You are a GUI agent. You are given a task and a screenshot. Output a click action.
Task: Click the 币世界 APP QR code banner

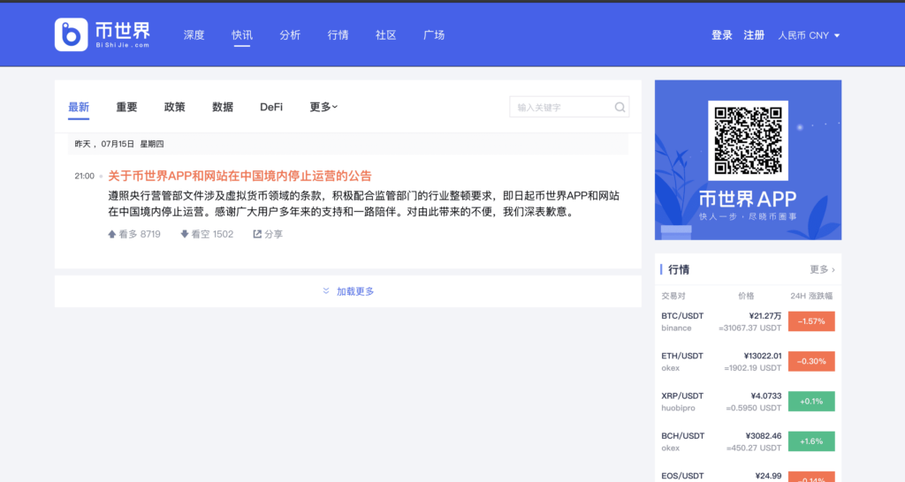click(x=748, y=160)
